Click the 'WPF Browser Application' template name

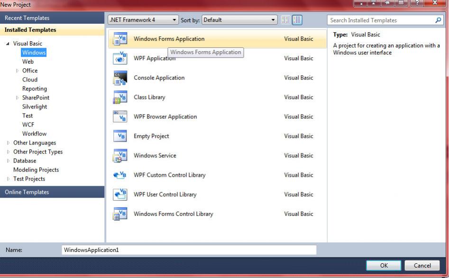(165, 117)
